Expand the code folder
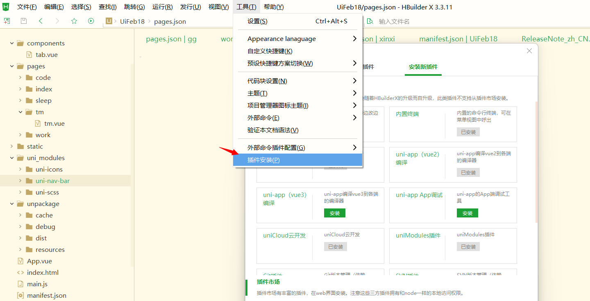This screenshot has width=590, height=301. tap(20, 77)
